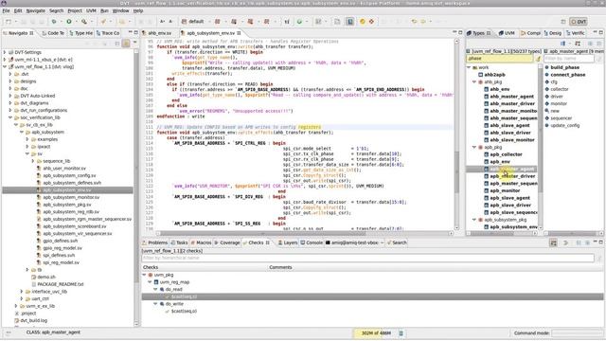Click 'Filter by name' members field

(569, 59)
